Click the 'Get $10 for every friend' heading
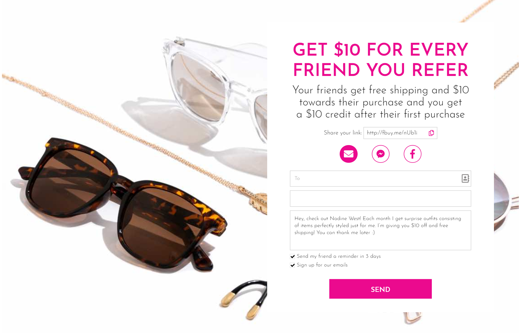The height and width of the screenshot is (333, 522). [380, 60]
